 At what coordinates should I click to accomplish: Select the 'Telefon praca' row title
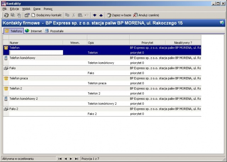18,78
